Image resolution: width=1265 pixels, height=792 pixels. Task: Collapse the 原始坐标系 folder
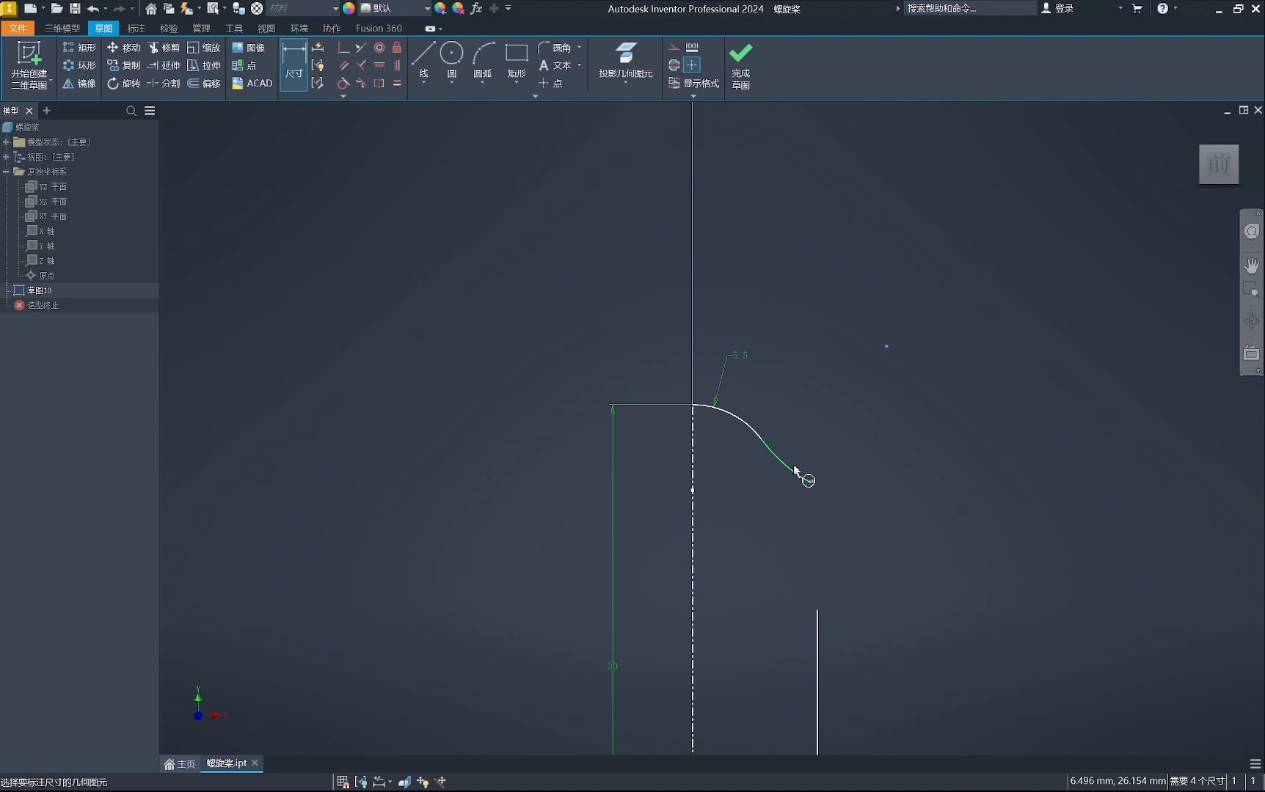tap(6, 172)
